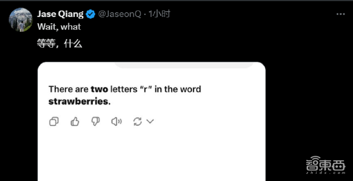This screenshot has height=181, width=353.
Task: Open the tweet's three-dot more options menu
Action: [x=340, y=14]
